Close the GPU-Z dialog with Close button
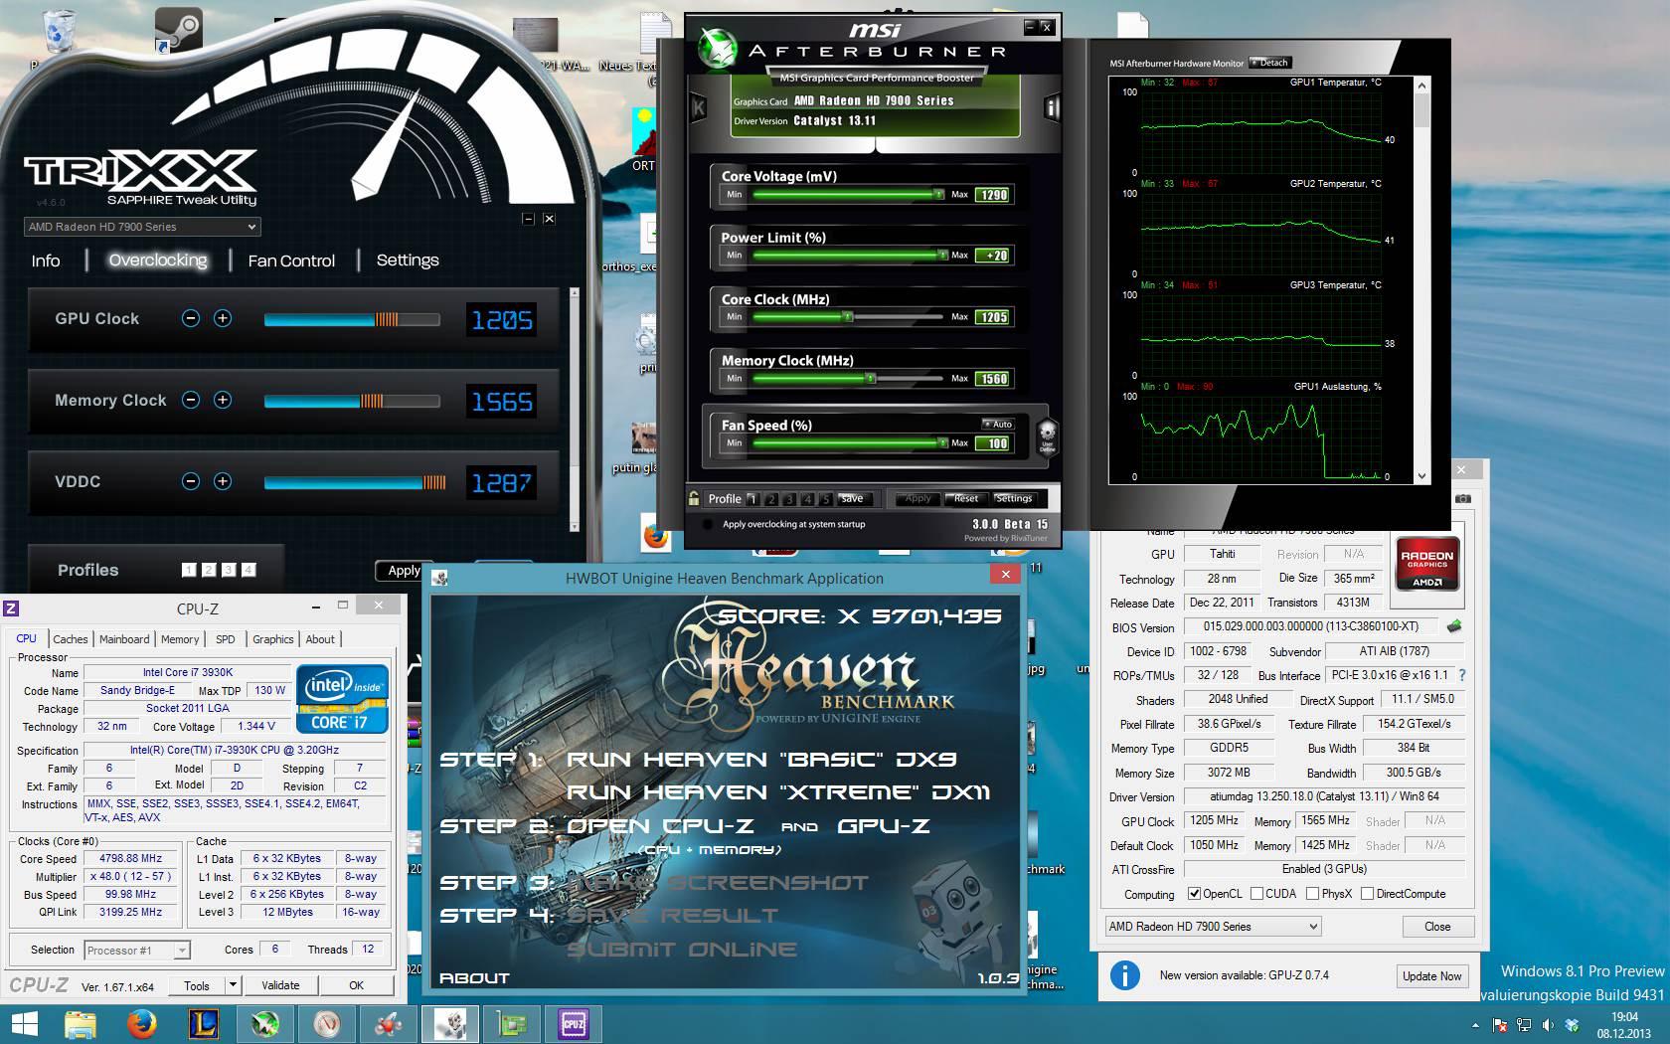Viewport: 1670px width, 1044px height. point(1436,926)
